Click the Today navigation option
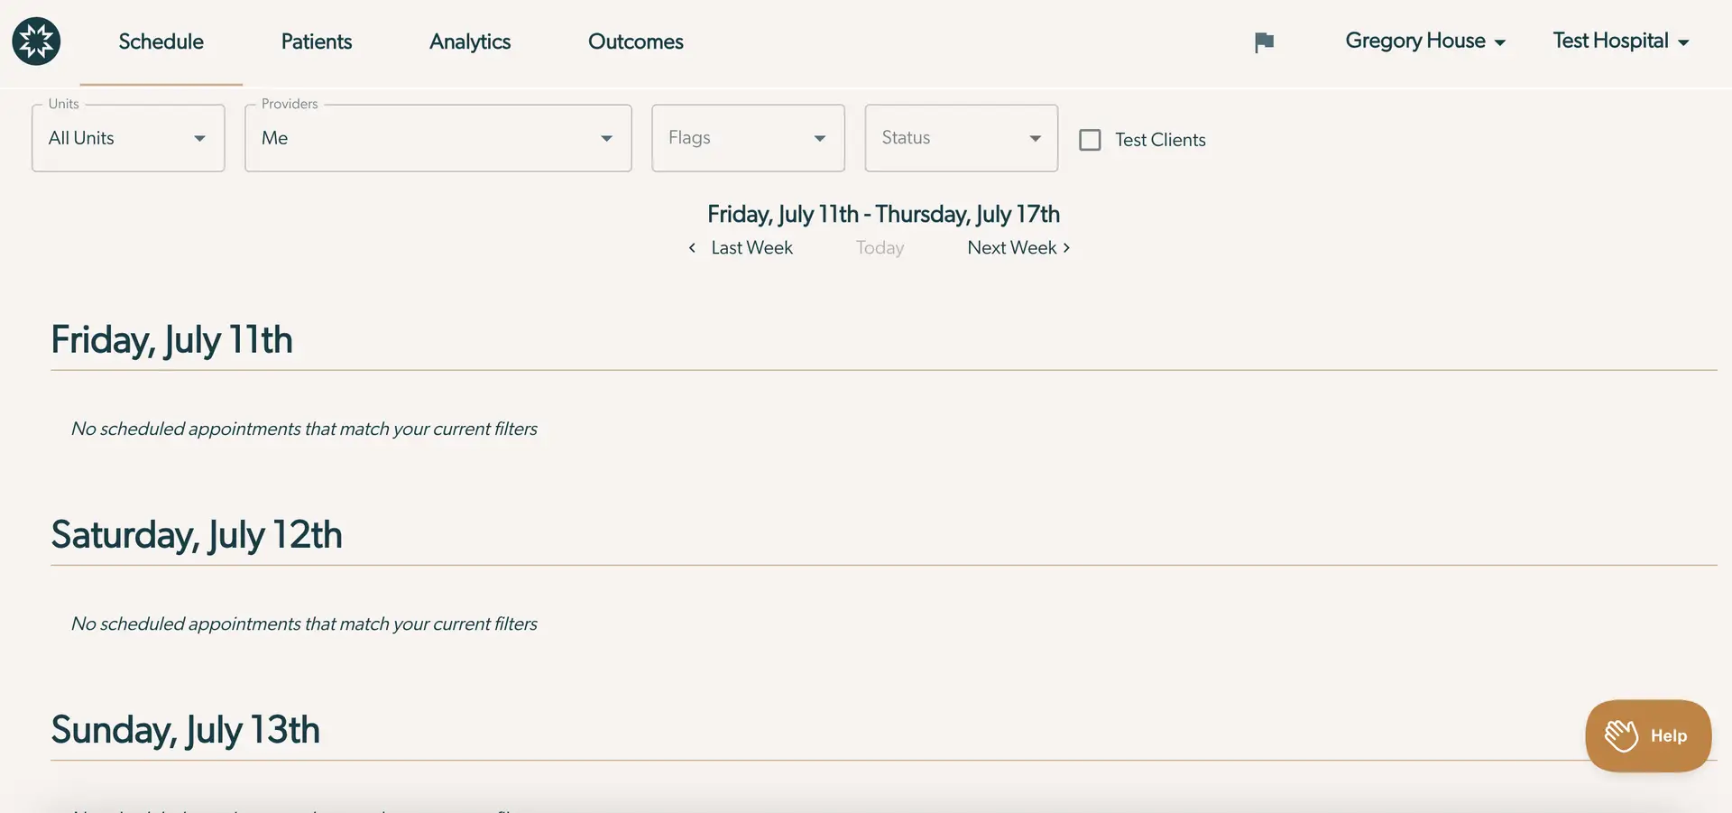This screenshot has width=1732, height=813. [880, 247]
